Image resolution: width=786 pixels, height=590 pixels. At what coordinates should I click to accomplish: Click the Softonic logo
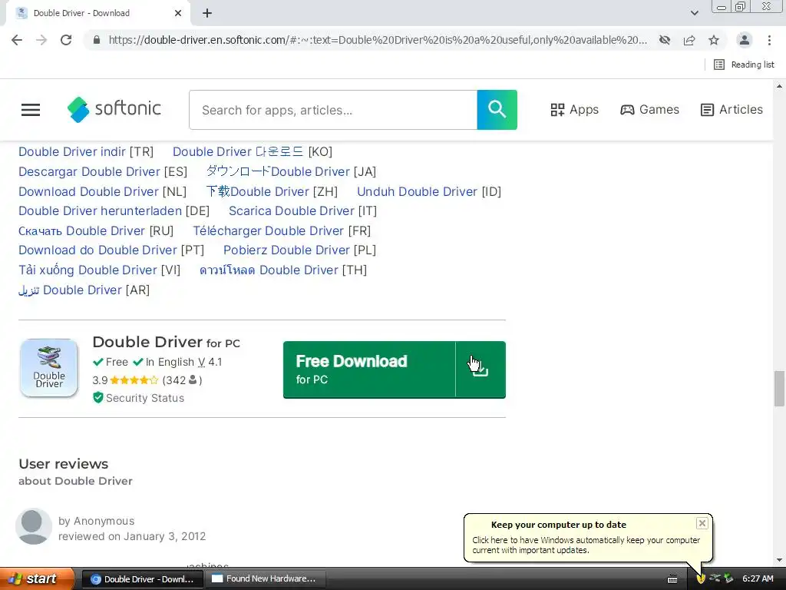pos(114,109)
